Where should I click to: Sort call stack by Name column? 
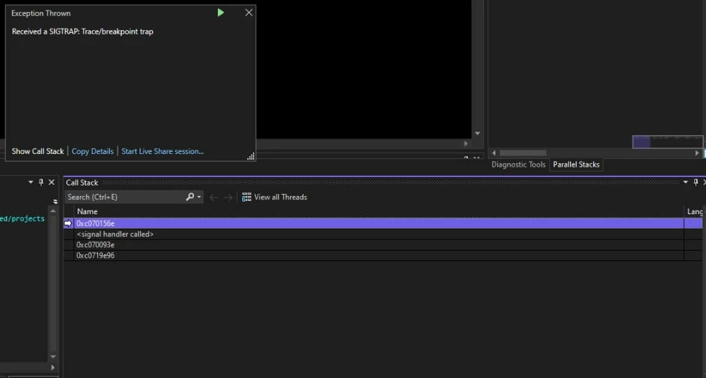tap(87, 211)
